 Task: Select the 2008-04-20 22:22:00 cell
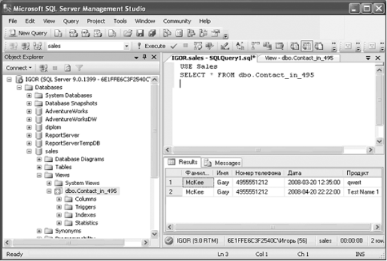pos(314,192)
